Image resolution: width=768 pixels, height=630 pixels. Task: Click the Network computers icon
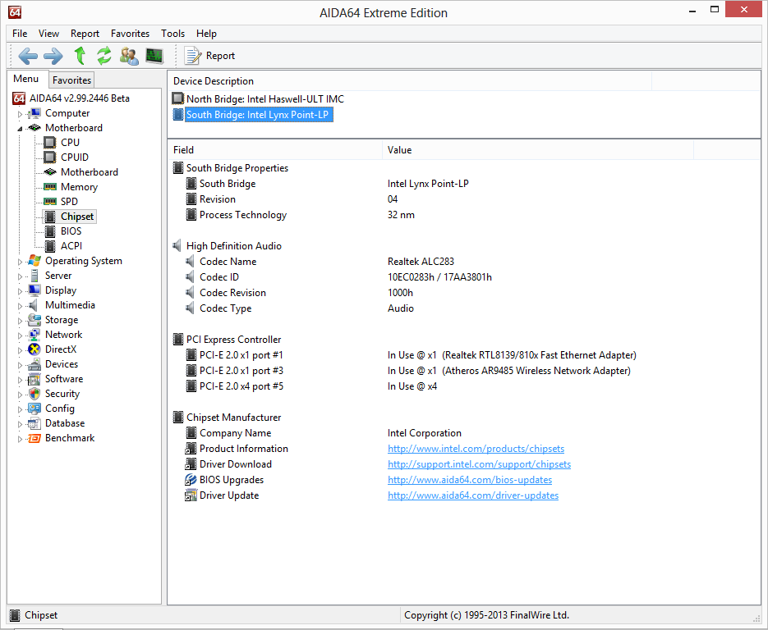[x=34, y=335]
